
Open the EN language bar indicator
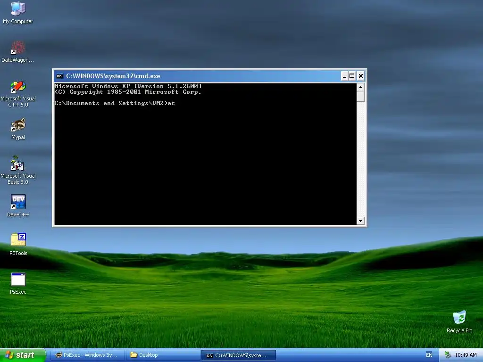tap(429, 355)
